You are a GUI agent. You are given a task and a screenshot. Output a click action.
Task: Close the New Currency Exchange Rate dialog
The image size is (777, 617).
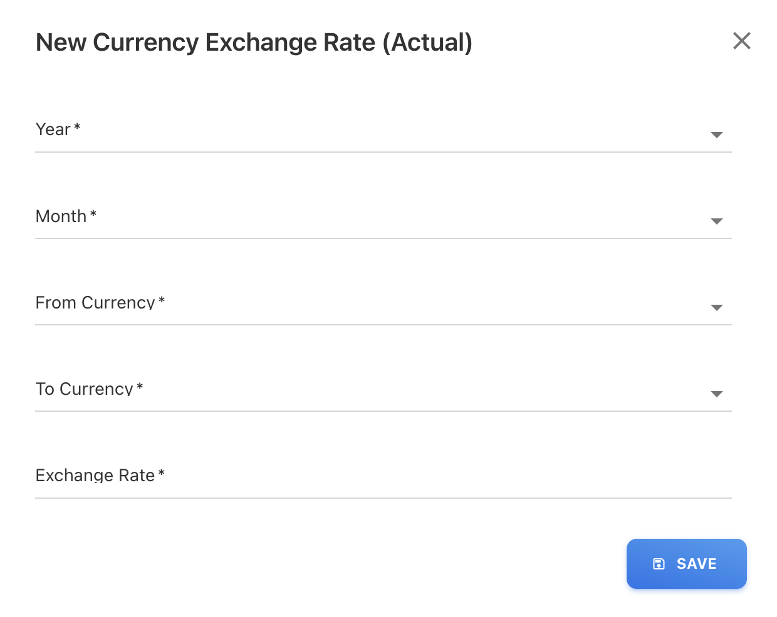pos(741,41)
